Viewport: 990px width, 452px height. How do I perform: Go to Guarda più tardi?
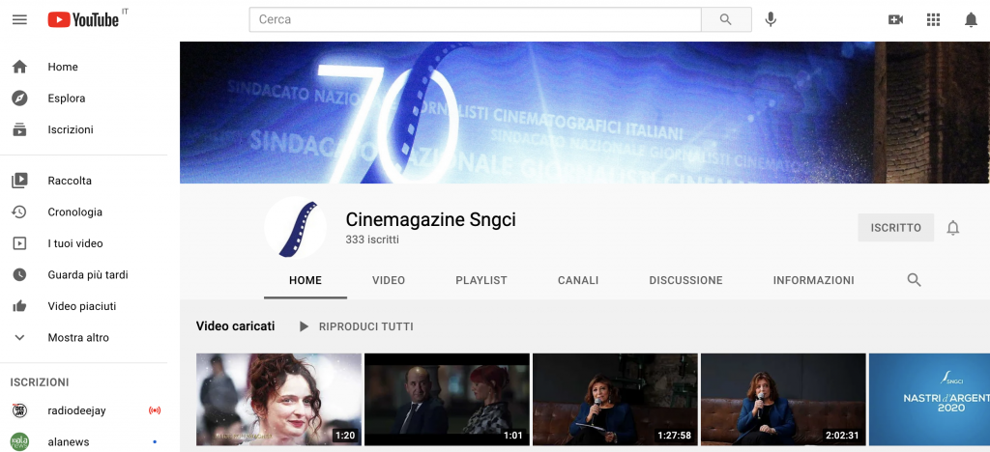click(87, 275)
